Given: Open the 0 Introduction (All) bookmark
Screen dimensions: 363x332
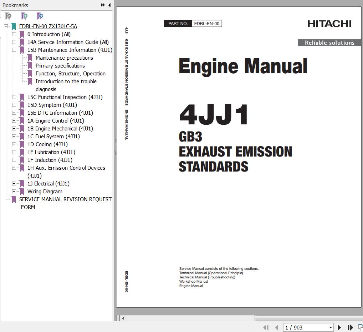Looking at the screenshot, I should (x=49, y=34).
